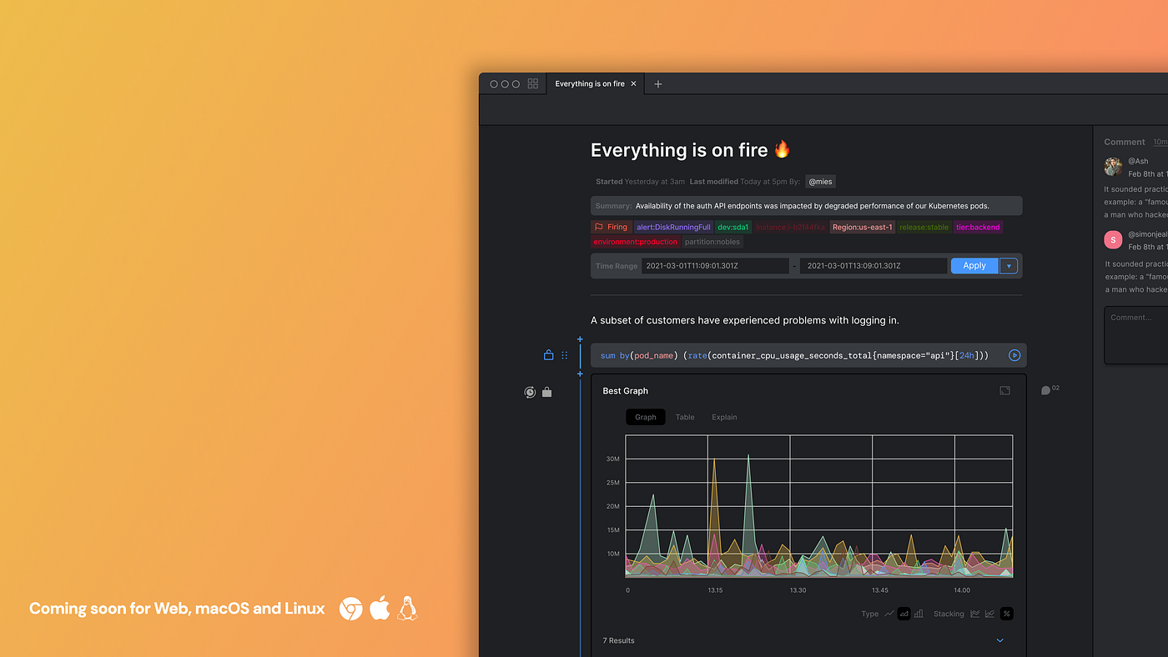Click the Best Graph title
The height and width of the screenshot is (657, 1168).
click(x=626, y=391)
